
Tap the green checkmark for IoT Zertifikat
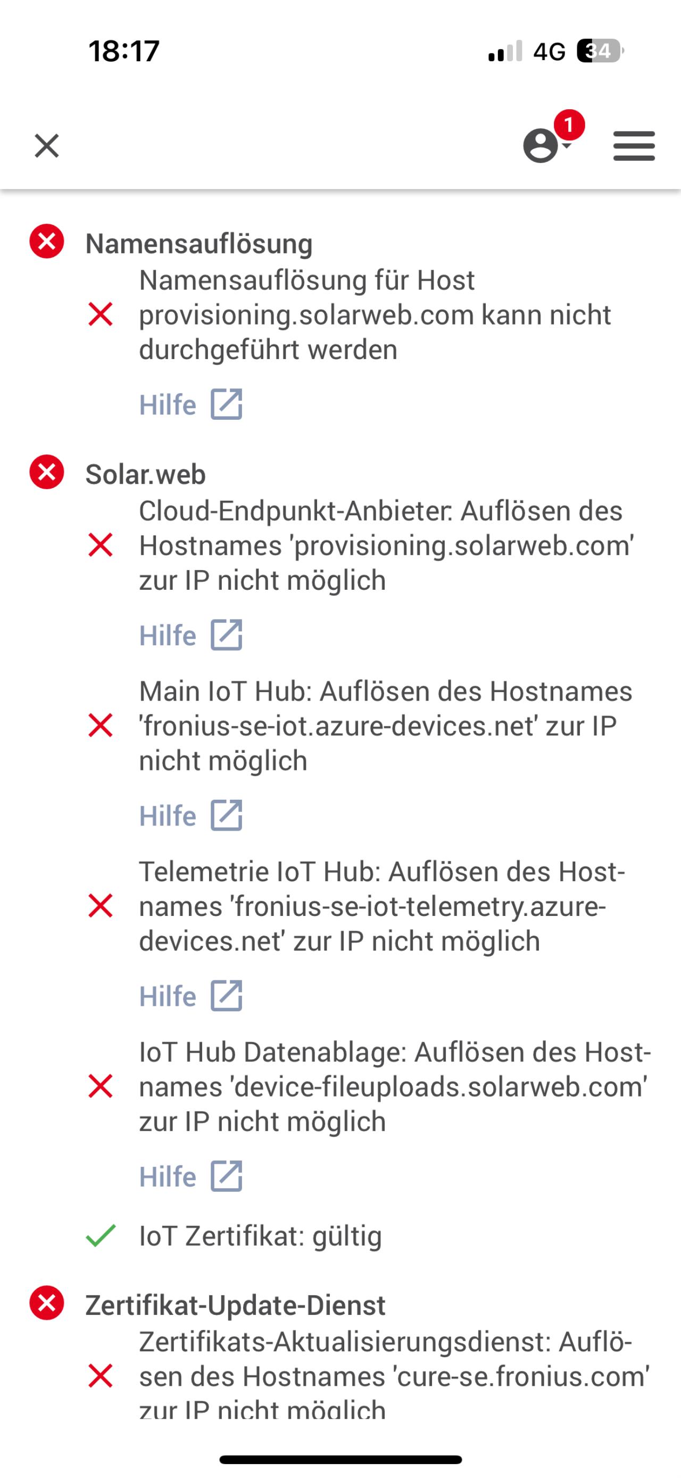tap(100, 1235)
